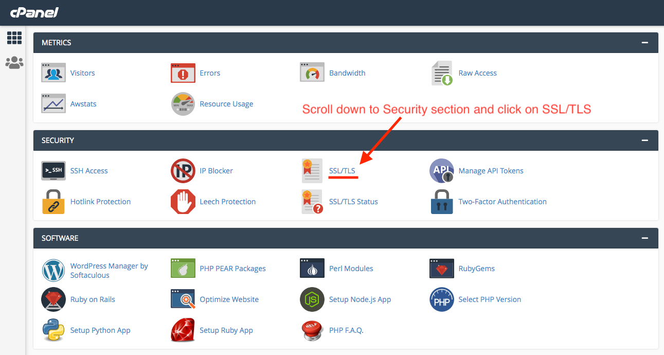Viewport: 664px width, 355px height.
Task: Open User Manager from the sidebar
Action: tap(14, 63)
